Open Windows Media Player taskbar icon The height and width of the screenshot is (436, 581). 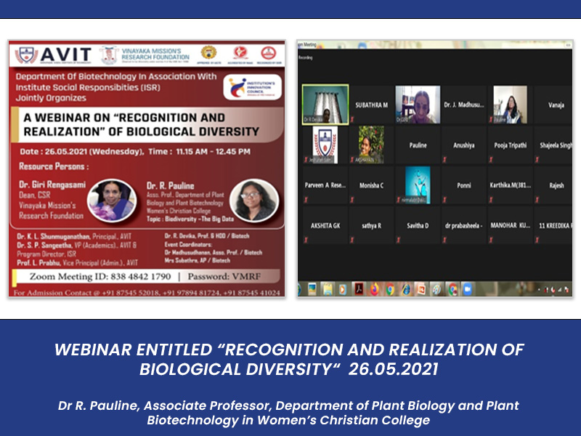(344, 288)
